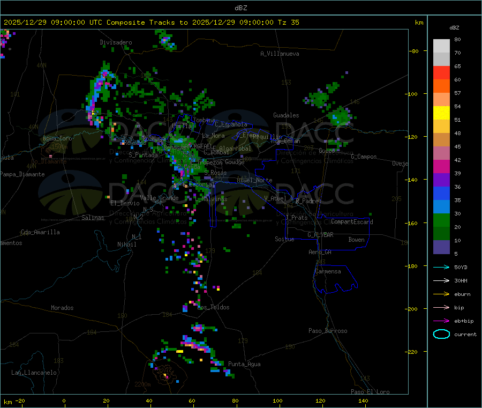Click the Bowen map label
Image resolution: width=482 pixels, height=408 pixels.
coord(357,240)
